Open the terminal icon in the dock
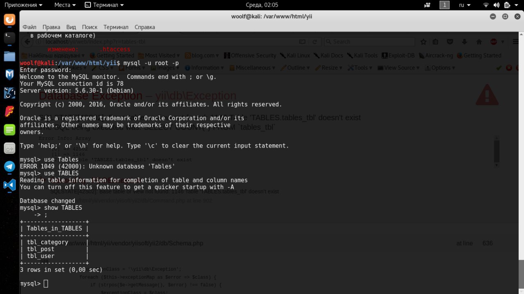The image size is (524, 294). [x=9, y=38]
